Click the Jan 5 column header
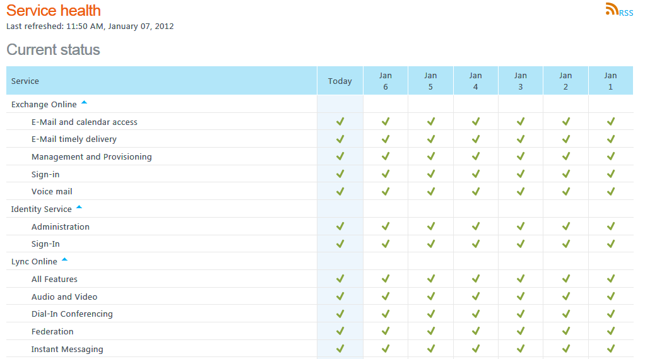Screen dimensions: 645x359 pos(430,81)
